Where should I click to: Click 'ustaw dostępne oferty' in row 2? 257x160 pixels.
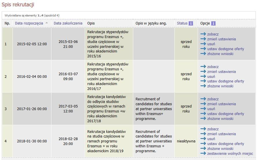225,81
